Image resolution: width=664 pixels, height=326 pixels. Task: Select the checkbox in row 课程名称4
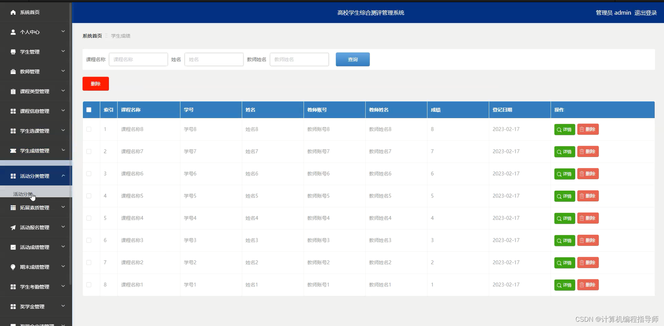point(89,218)
